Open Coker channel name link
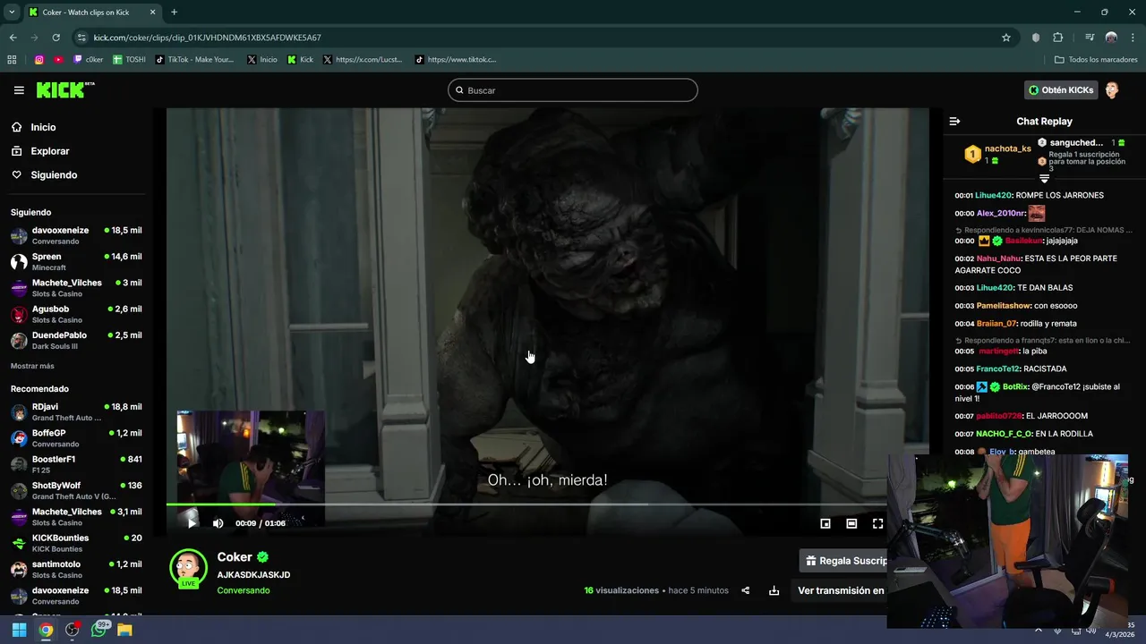The image size is (1146, 644). point(235,556)
